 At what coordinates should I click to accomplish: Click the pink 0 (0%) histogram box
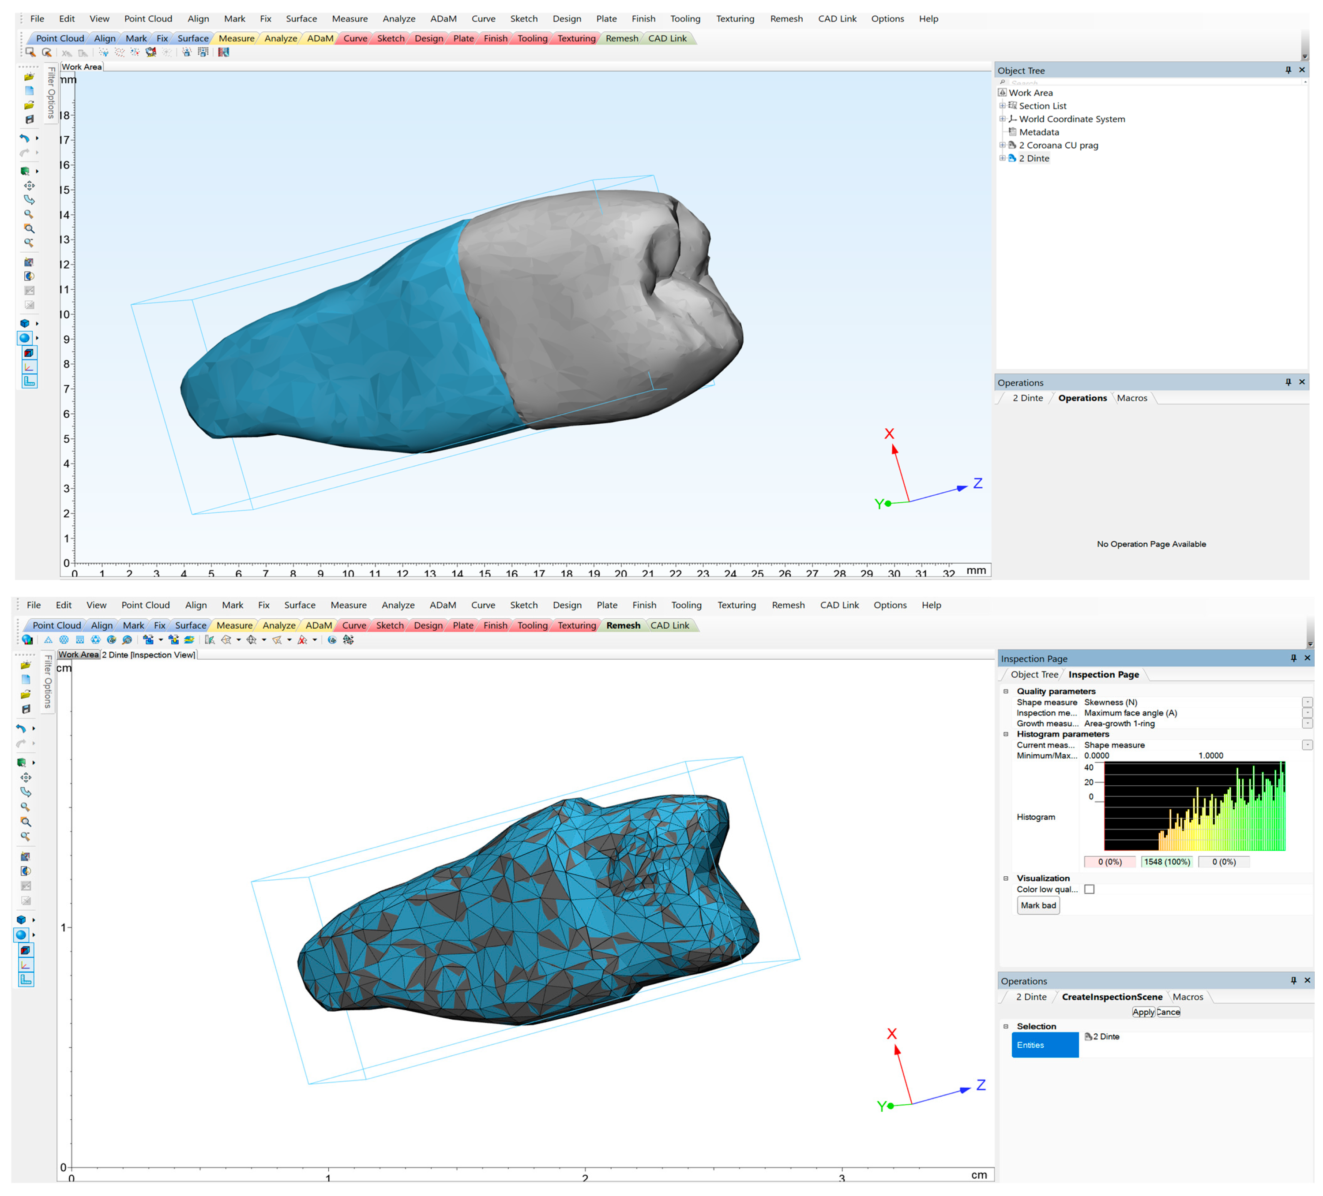coord(1110,862)
